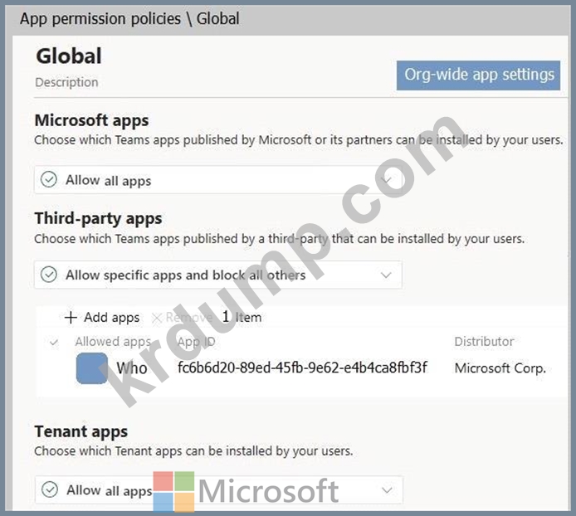The image size is (576, 516).
Task: Click the Description field under Global
Action: pyautogui.click(x=66, y=82)
